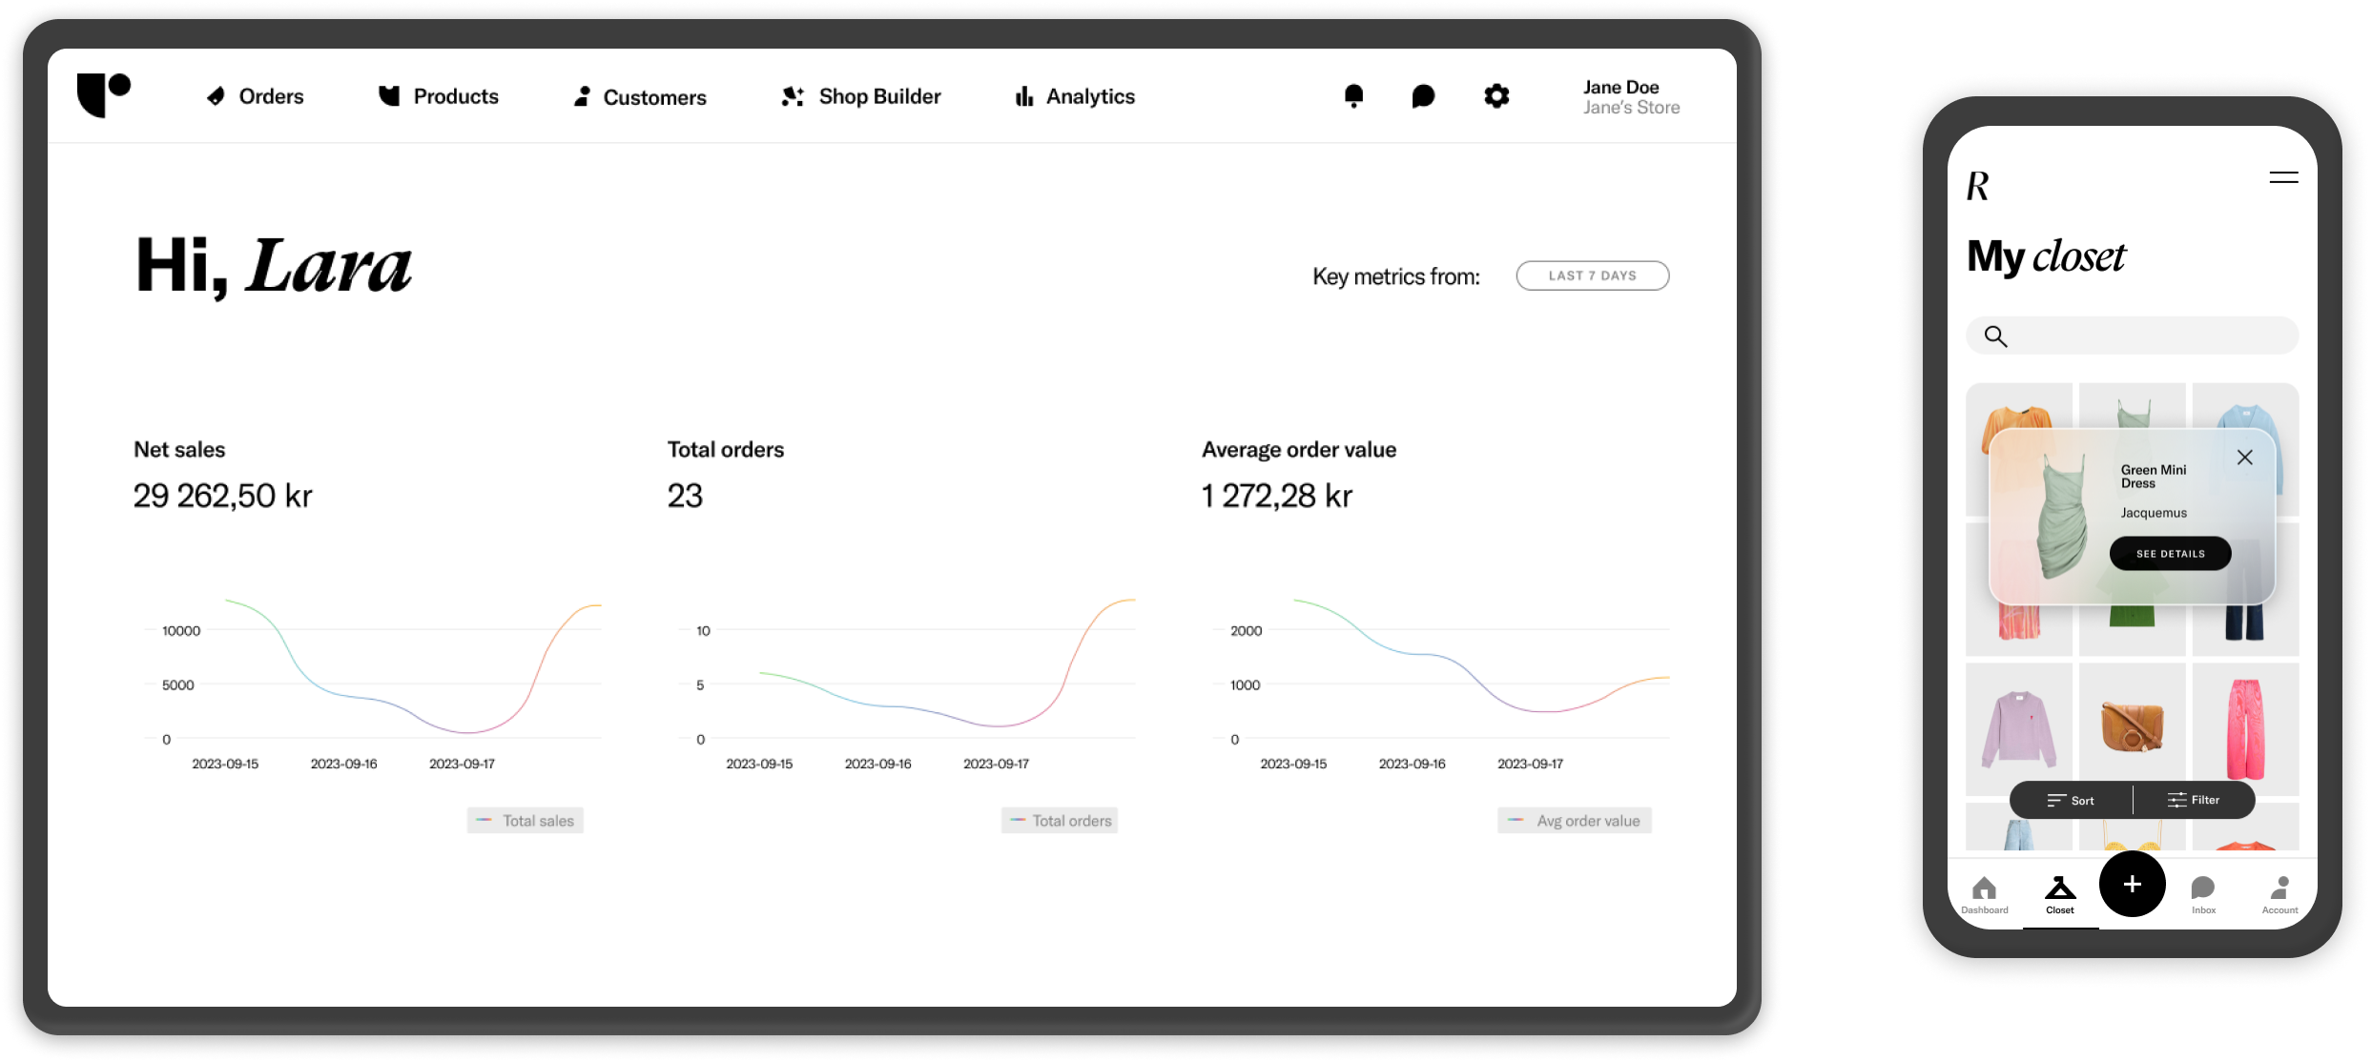The image size is (2372, 1062).
Task: Click the Total orders line chart
Action: [x=906, y=682]
